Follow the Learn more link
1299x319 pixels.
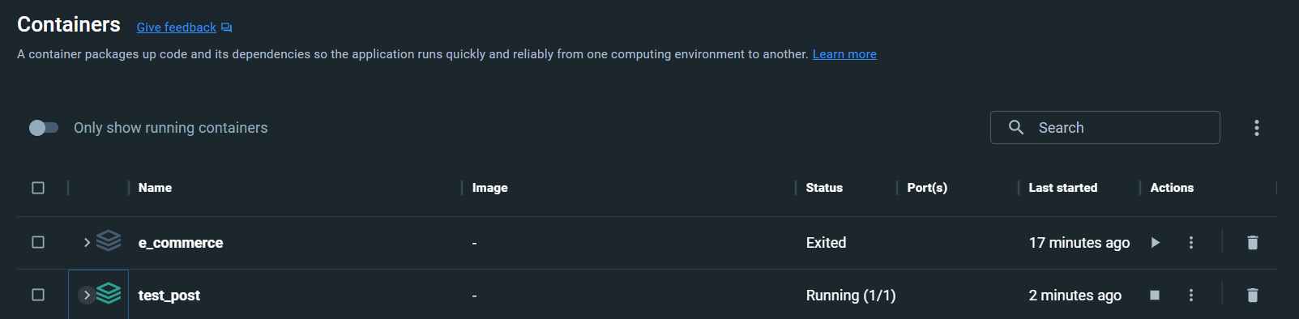pos(844,54)
